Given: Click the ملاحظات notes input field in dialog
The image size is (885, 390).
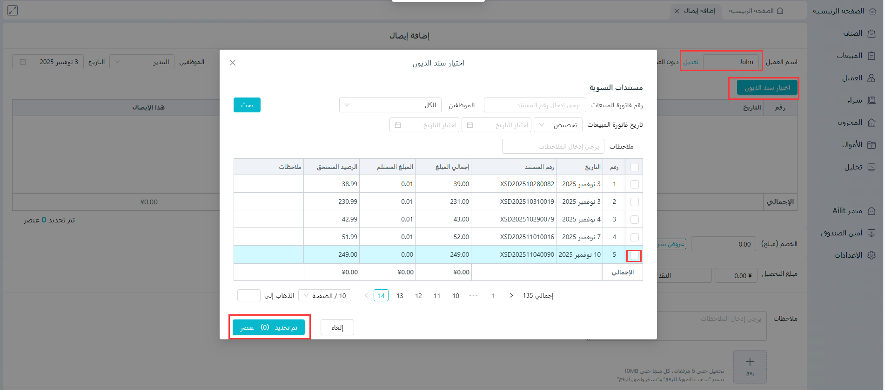Looking at the screenshot, I should [553, 147].
